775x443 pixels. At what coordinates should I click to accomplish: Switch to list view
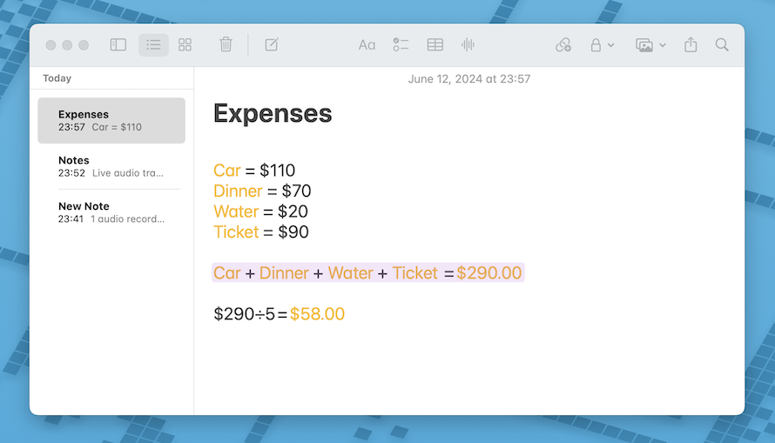tap(154, 45)
